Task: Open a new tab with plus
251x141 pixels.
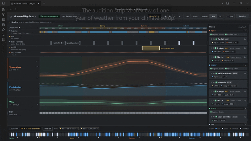Action: click(44, 3)
